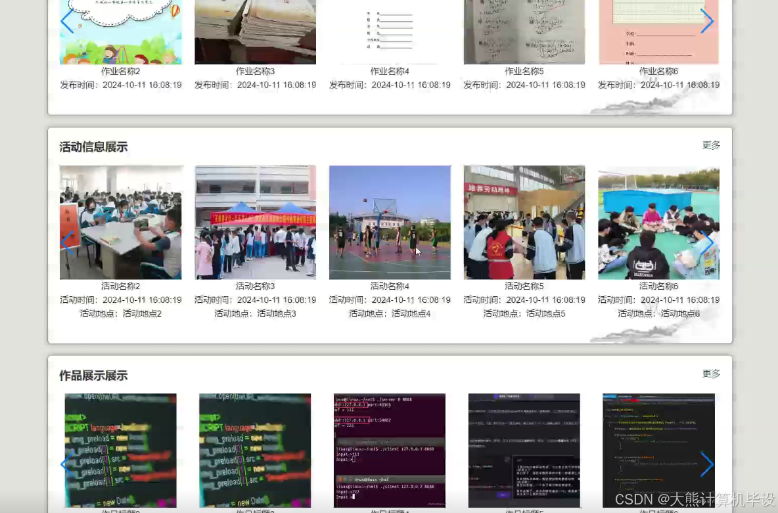
Task: Open the 作业名称2 cartoon thumbnail
Action: (x=120, y=32)
